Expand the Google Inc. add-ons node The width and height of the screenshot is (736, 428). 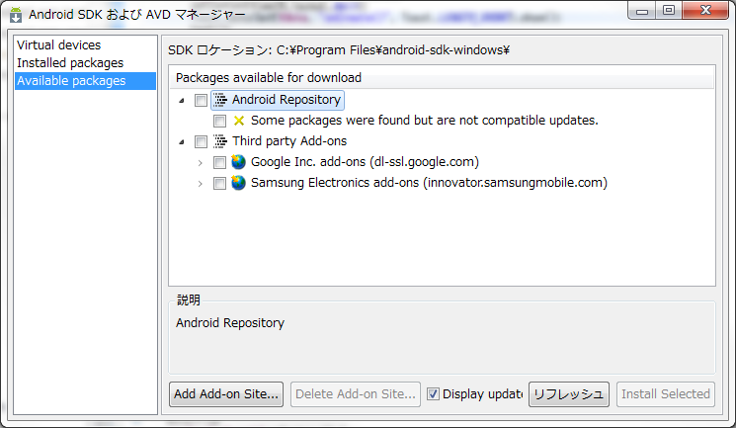click(x=201, y=162)
